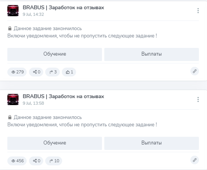The height and width of the screenshot is (170, 207).
Task: Click forwards counter showing 3
Action: pos(53,72)
